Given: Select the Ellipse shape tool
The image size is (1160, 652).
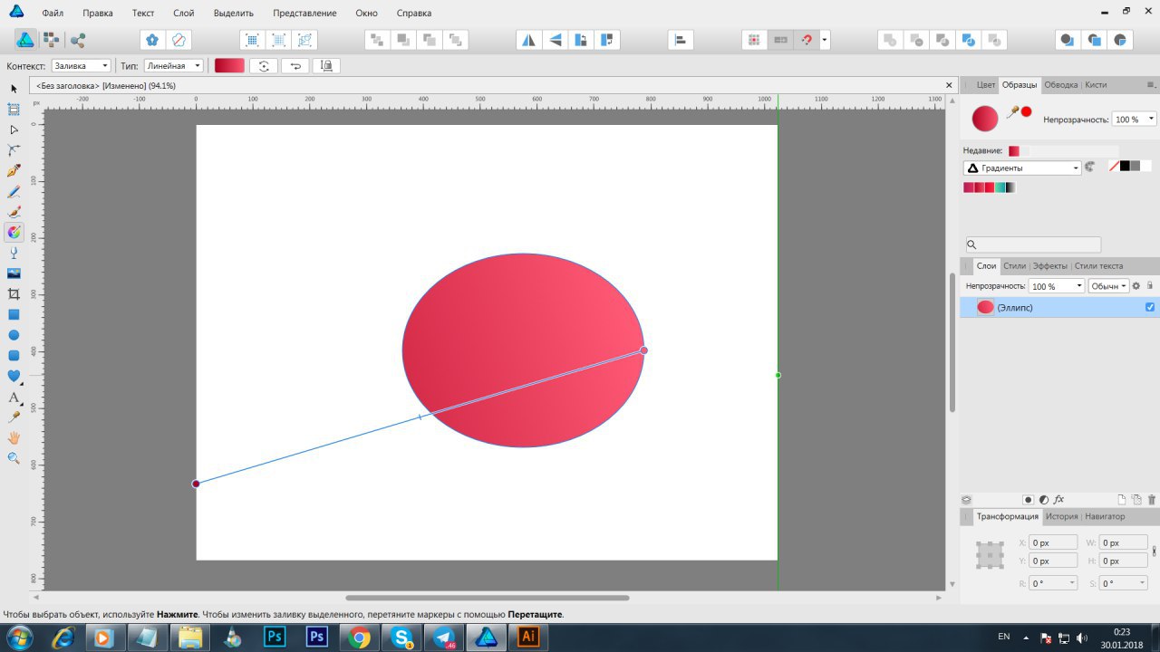Looking at the screenshot, I should (x=14, y=335).
